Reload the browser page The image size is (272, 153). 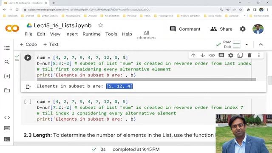click(17, 10)
